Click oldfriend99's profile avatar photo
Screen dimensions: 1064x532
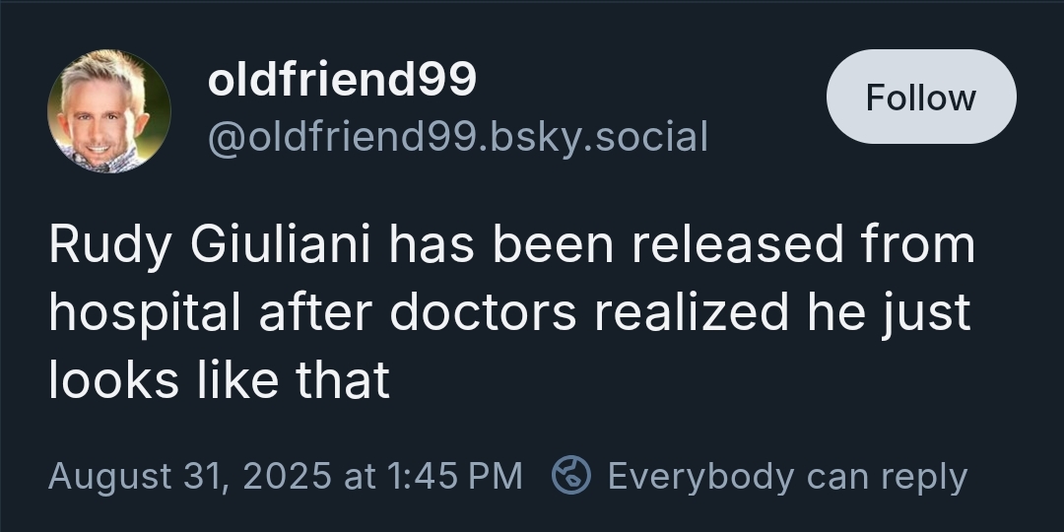tap(109, 111)
